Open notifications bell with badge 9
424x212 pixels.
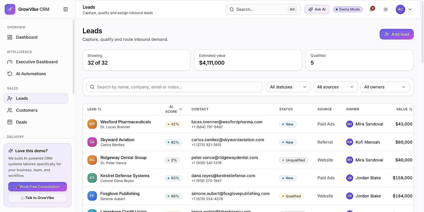pyautogui.click(x=372, y=9)
